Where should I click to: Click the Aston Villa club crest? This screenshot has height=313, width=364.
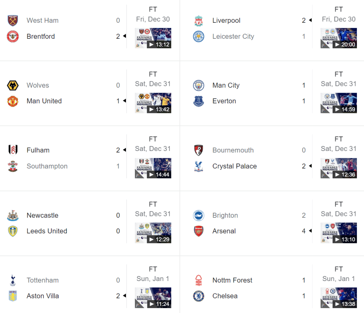click(13, 296)
